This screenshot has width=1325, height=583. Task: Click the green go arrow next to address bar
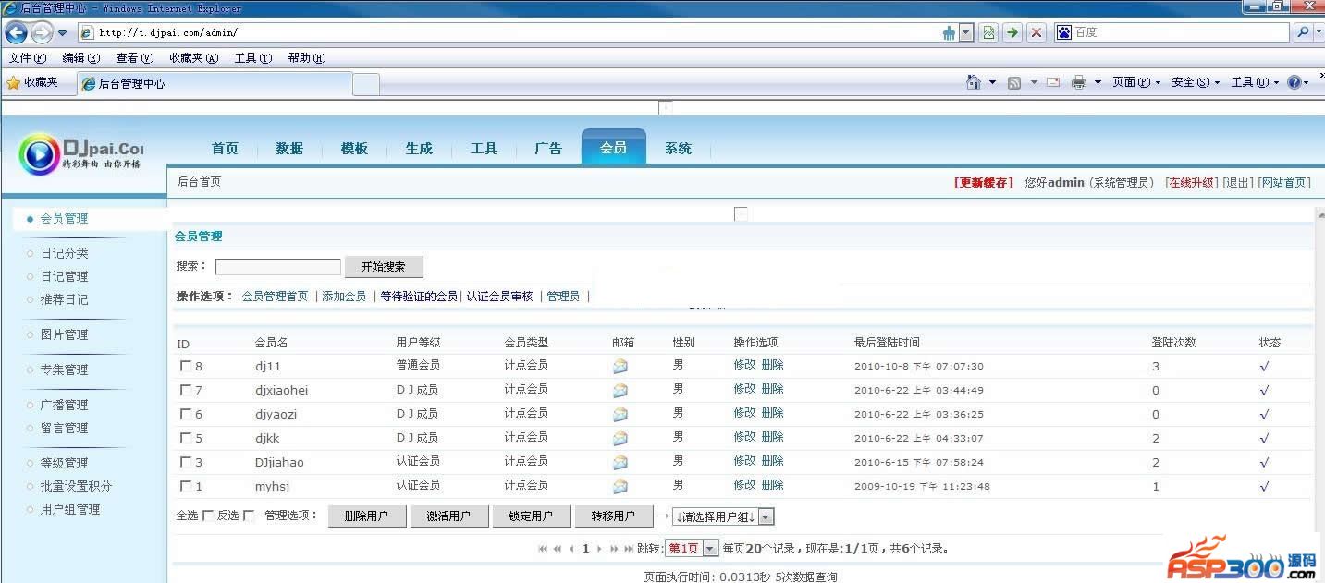(1012, 32)
